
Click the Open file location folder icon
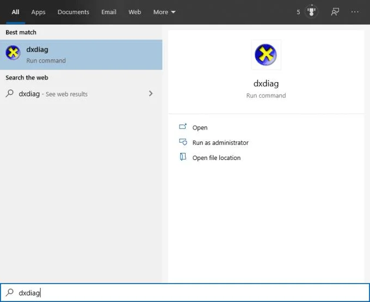click(x=183, y=157)
